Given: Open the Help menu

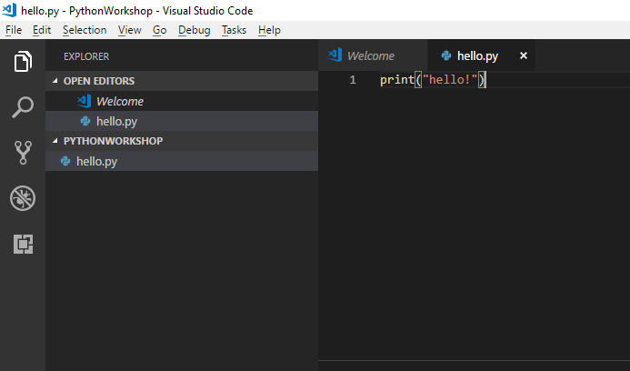Looking at the screenshot, I should pos(269,30).
